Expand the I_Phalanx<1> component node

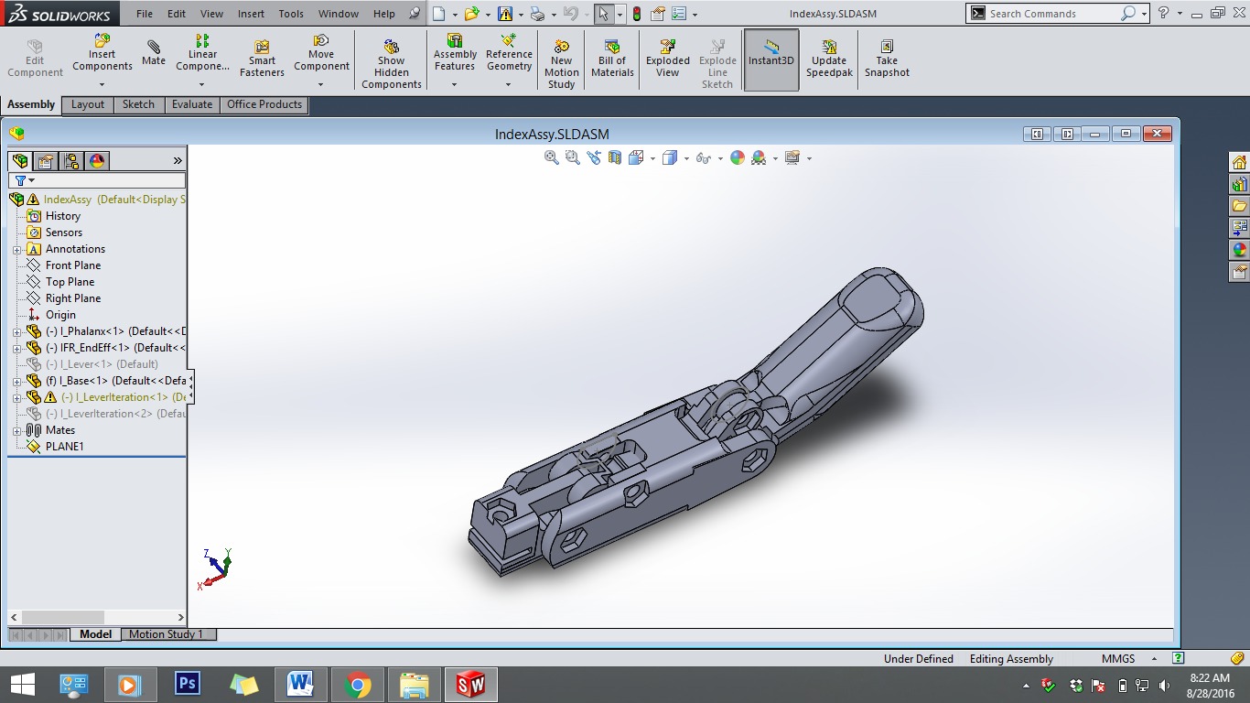tap(16, 331)
